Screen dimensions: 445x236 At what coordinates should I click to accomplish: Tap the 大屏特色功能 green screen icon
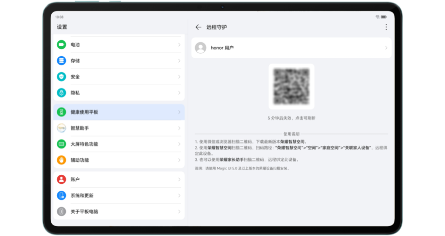tap(61, 144)
